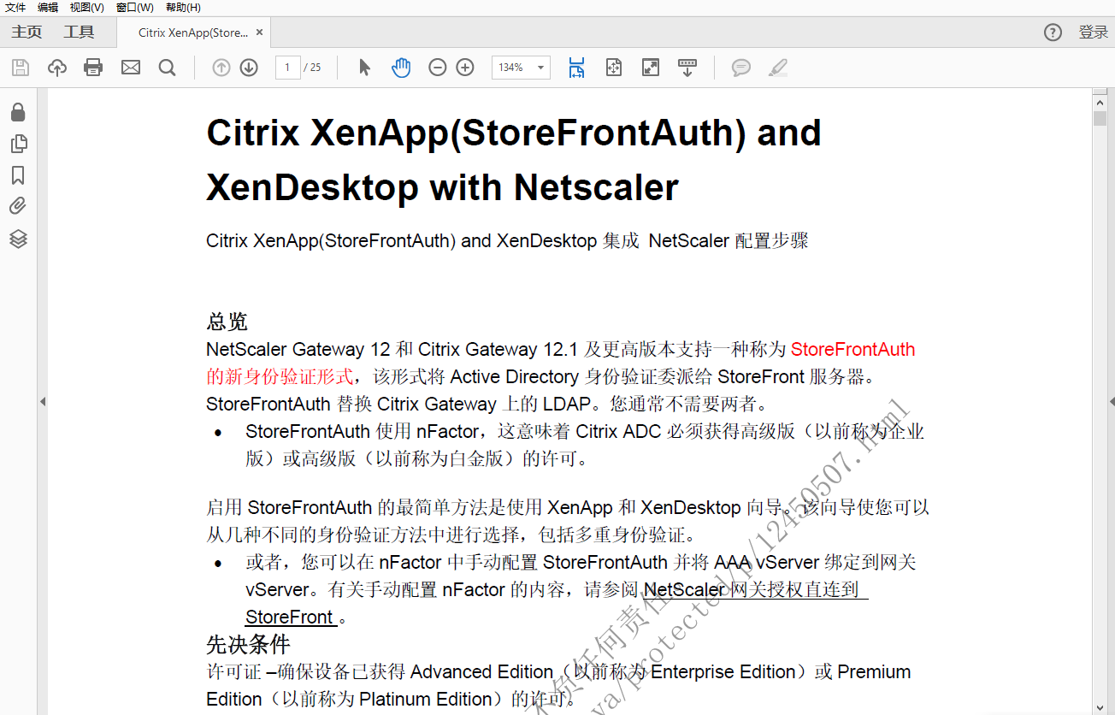Open read mode keyboard-arrow icon
1115x715 pixels.
click(687, 68)
